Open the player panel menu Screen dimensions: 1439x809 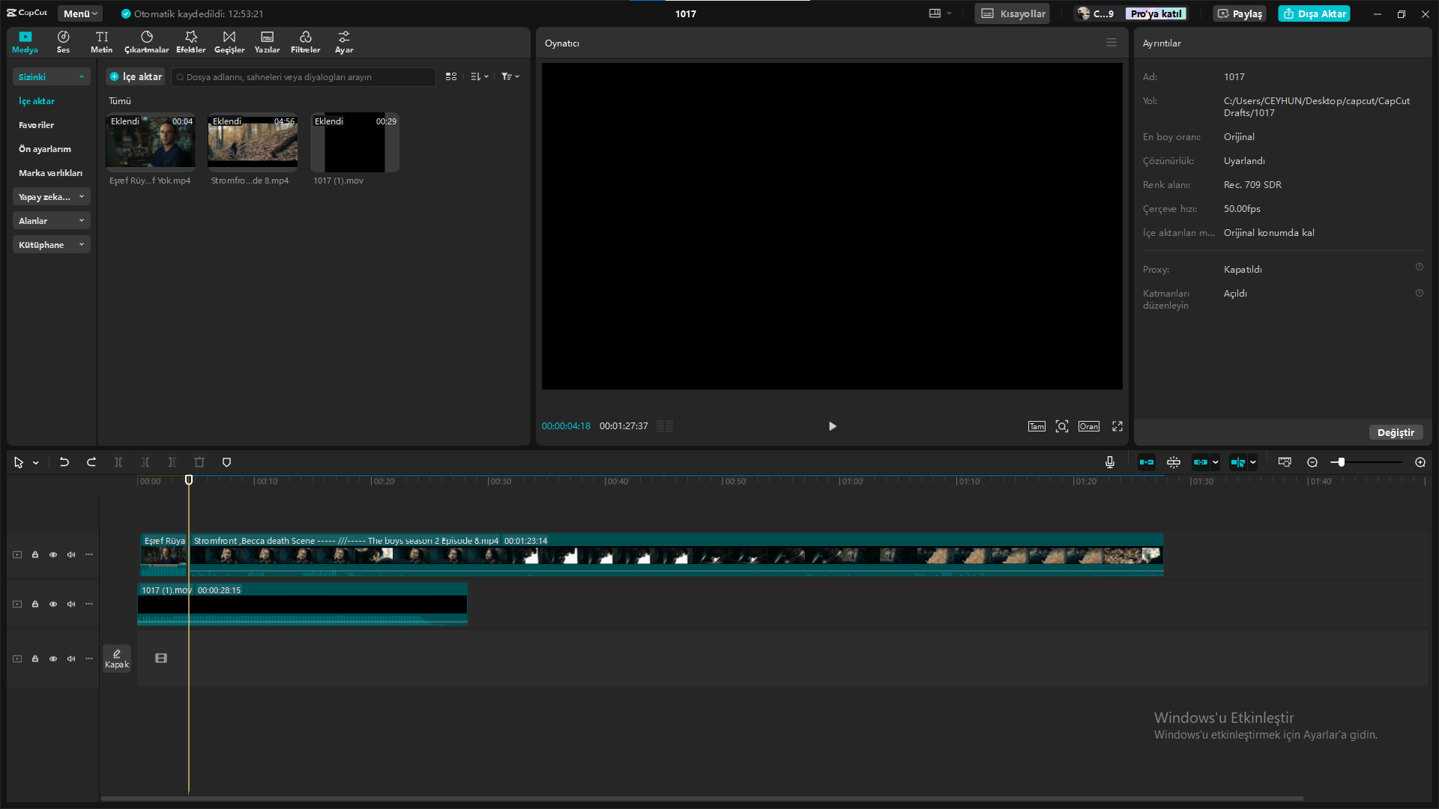point(1111,43)
